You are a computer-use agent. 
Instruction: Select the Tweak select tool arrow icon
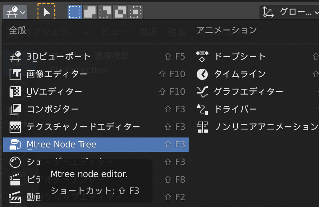(x=46, y=12)
